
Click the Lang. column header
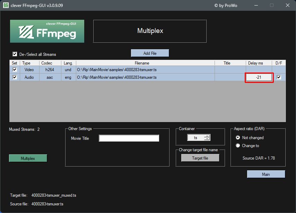(x=69, y=63)
